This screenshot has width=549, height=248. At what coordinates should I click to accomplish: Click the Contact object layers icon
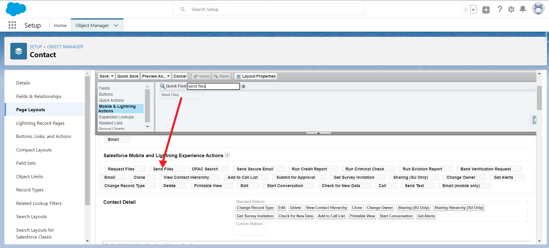(x=19, y=51)
